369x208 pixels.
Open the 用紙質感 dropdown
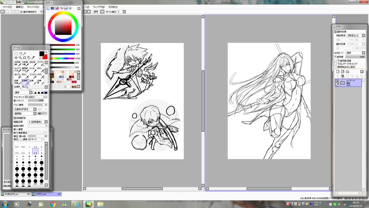[363, 35]
